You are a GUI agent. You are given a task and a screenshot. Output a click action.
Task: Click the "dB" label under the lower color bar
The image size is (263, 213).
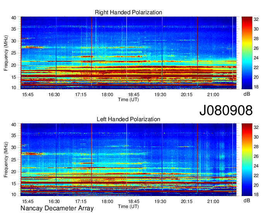pyautogui.click(x=247, y=201)
